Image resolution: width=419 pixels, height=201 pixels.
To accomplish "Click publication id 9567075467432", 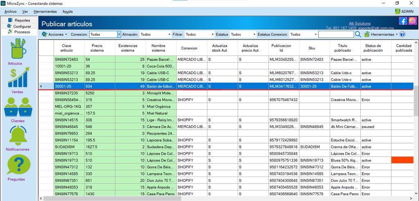I will pos(284,100).
